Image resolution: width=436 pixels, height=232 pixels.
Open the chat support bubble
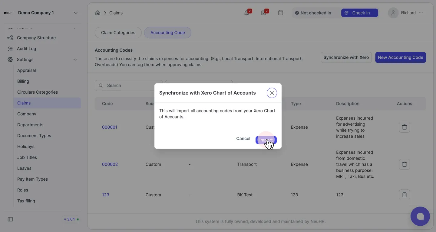(420, 216)
